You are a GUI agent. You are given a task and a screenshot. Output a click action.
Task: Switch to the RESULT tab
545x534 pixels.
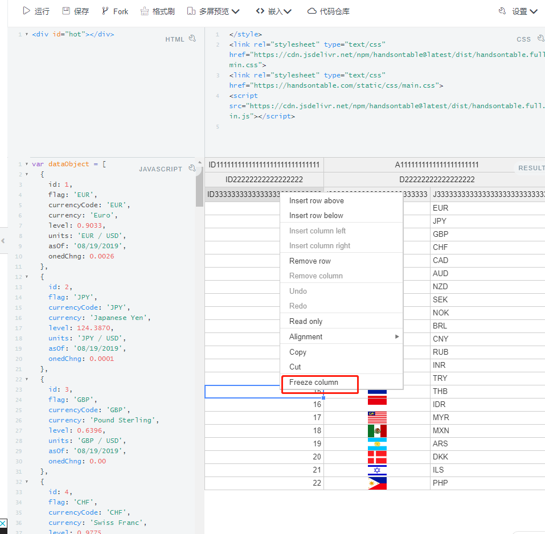pos(531,167)
